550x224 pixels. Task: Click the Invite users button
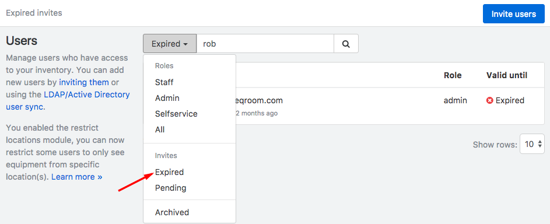(513, 14)
